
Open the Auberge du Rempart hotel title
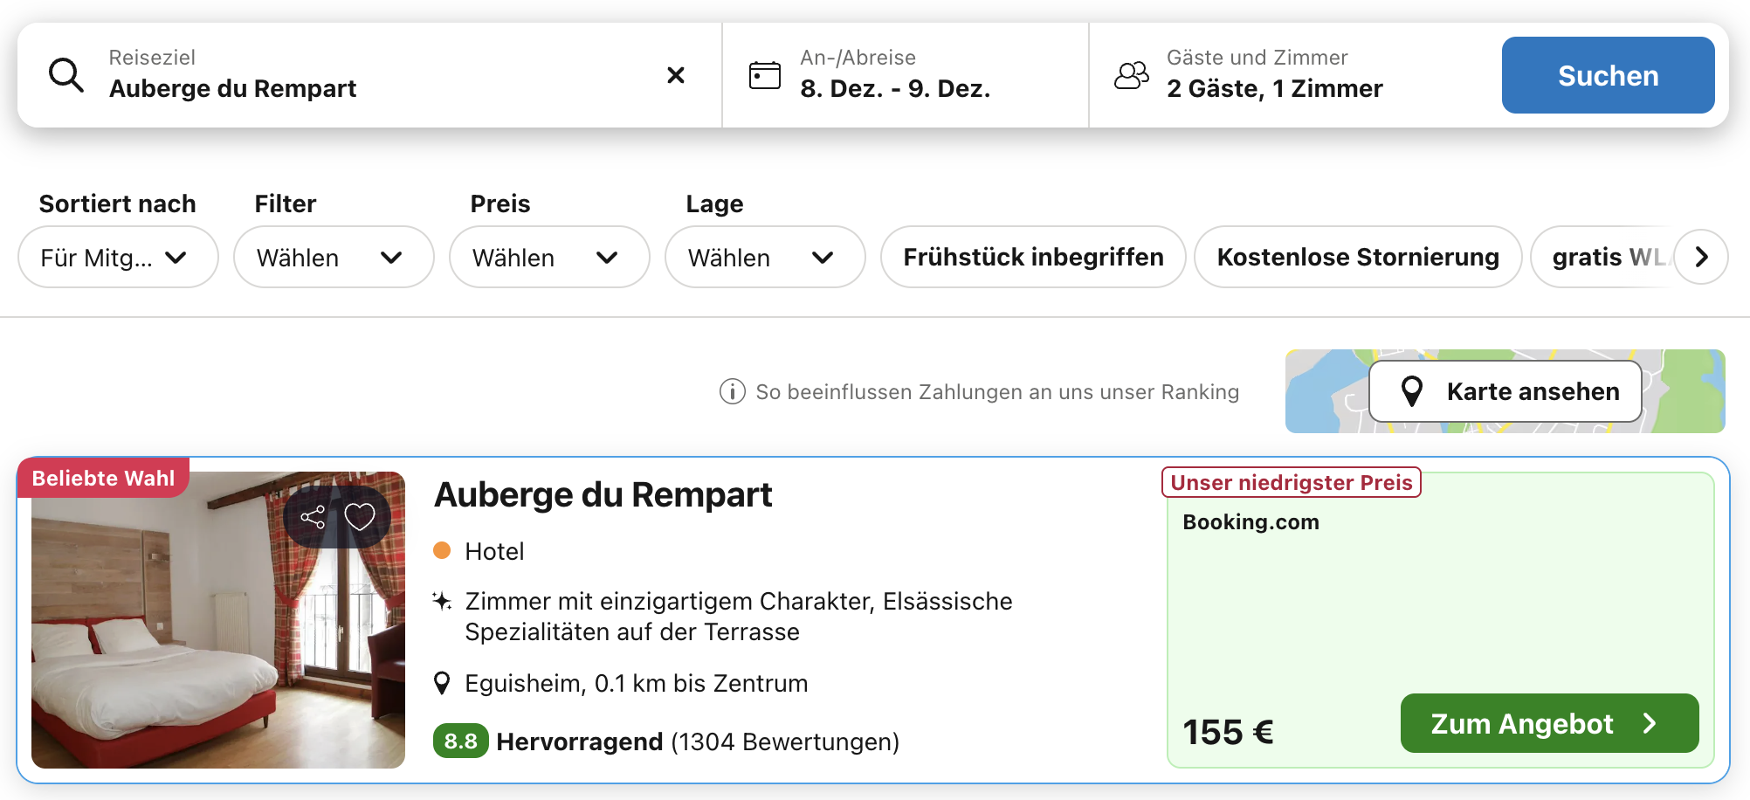tap(603, 495)
